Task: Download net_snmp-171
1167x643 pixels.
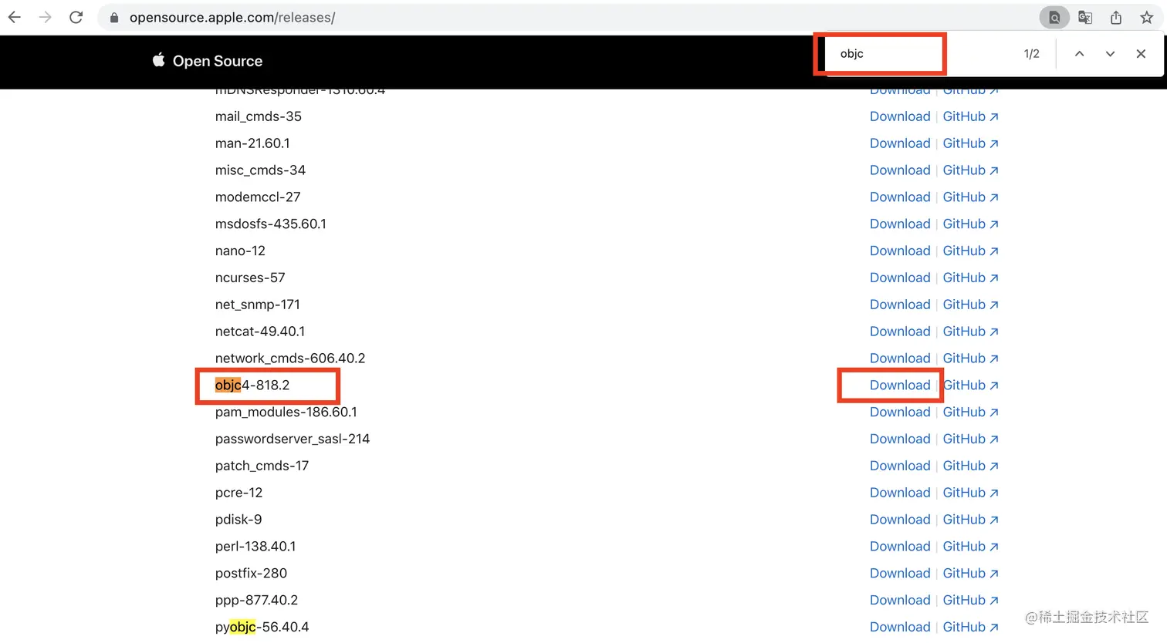Action: coord(900,305)
